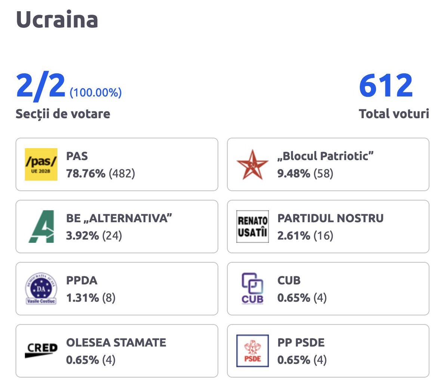Click the CRED party logo
The height and width of the screenshot is (383, 441).
(x=41, y=350)
